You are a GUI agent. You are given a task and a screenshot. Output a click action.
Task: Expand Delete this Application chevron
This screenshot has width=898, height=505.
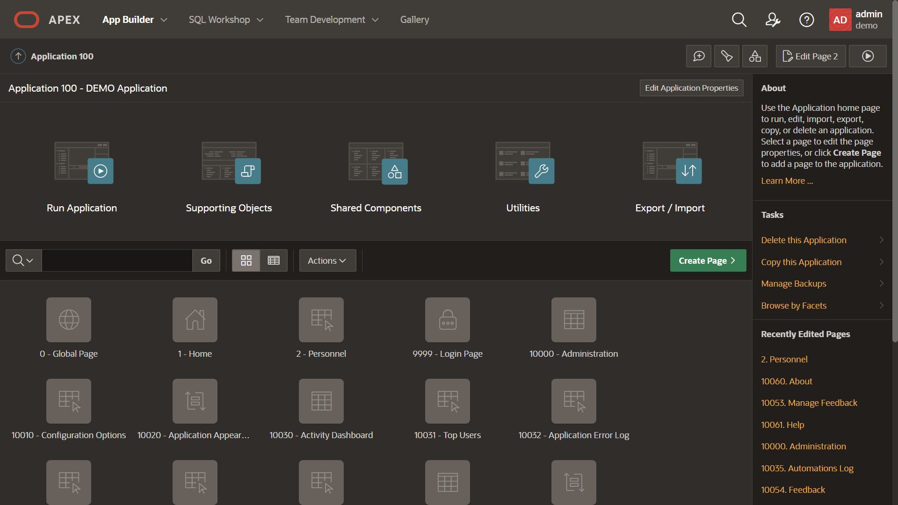pos(881,240)
